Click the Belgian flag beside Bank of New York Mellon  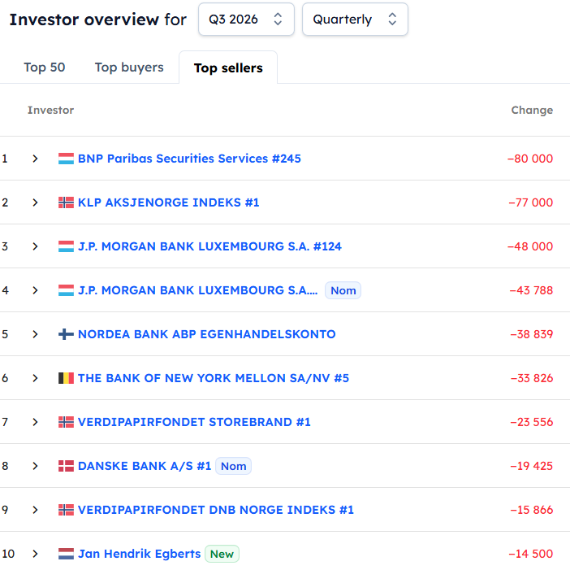tap(66, 378)
